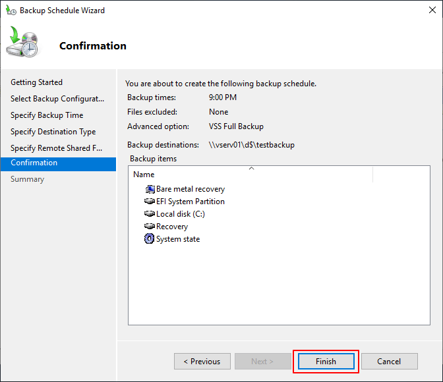This screenshot has width=443, height=382.
Task: Open the Select Backup Configuration step
Action: click(57, 99)
